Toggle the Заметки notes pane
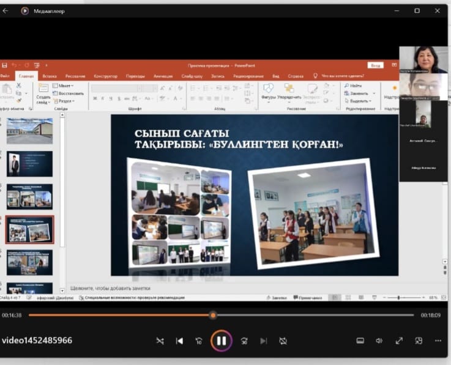 point(277,298)
